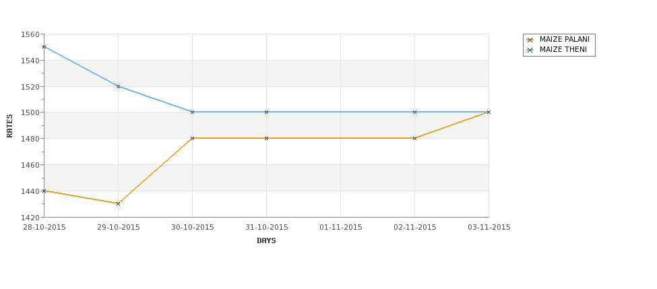The height and width of the screenshot is (289, 657).
Task: Click the 01-11-2015 x-axis date label
Action: pos(341,228)
